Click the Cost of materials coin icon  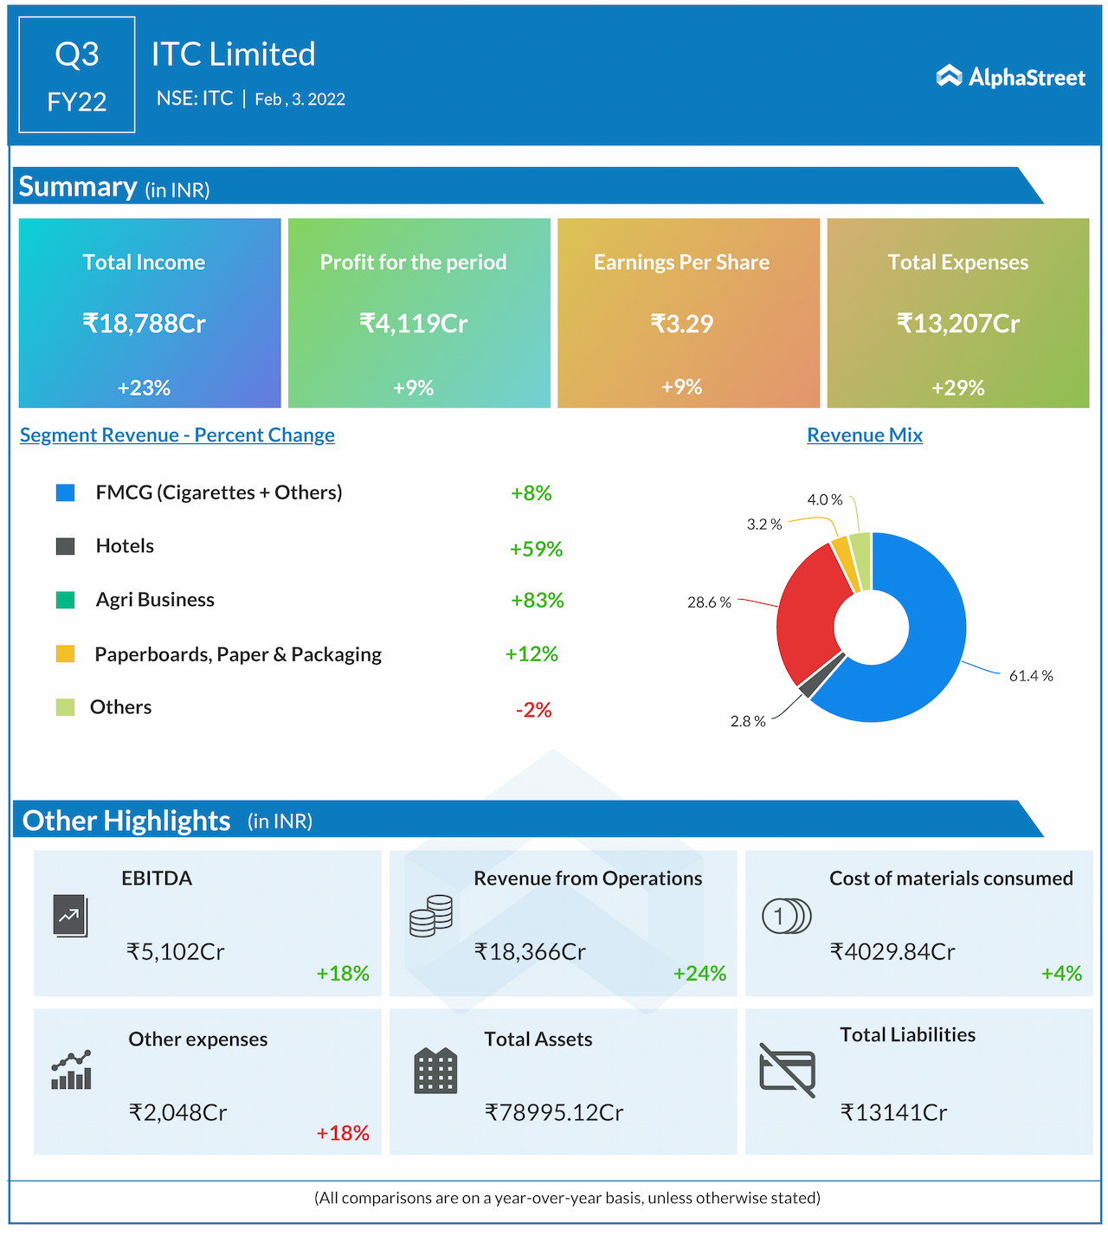click(x=786, y=916)
